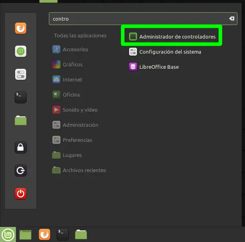Select the Oficina category
Screen dimensions: 245x242
click(x=66, y=95)
